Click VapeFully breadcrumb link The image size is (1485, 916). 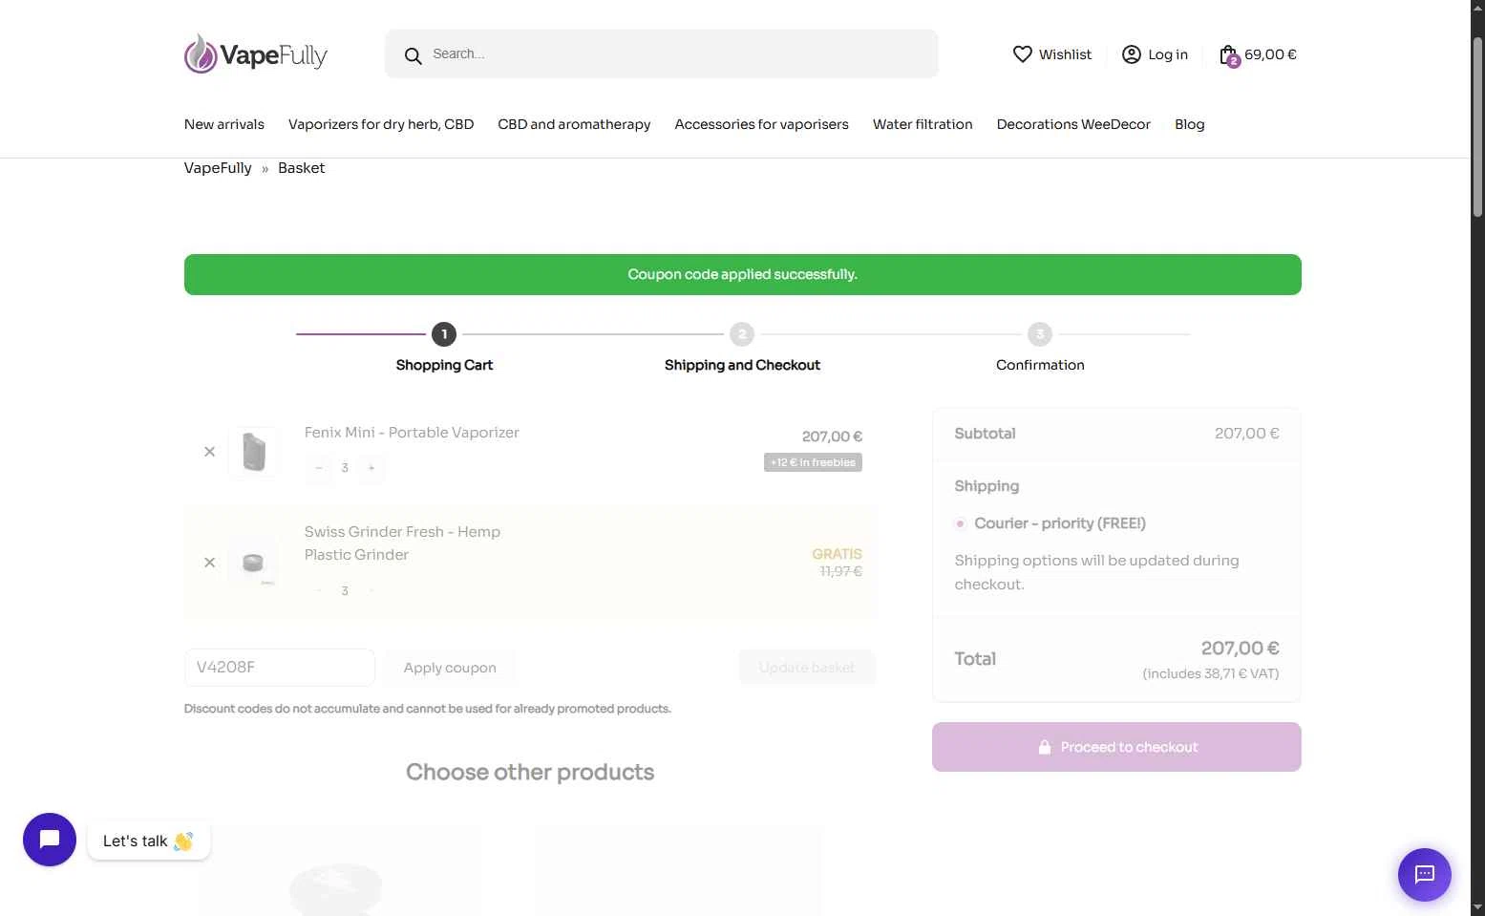218,168
